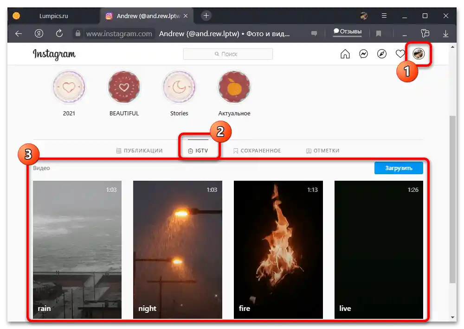Switch to the ПУБЛИКАЦИИ tab
This screenshot has height=329, width=464.
pos(139,151)
